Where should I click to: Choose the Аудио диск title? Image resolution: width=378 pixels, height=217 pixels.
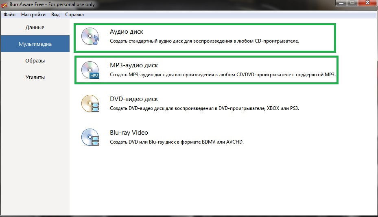coord(127,32)
